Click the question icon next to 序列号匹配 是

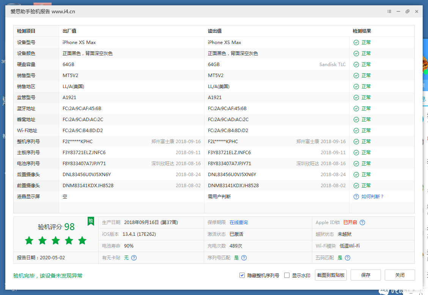coord(244,257)
